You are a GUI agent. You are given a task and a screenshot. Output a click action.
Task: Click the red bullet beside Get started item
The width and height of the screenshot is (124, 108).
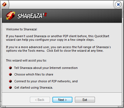coord(10,87)
